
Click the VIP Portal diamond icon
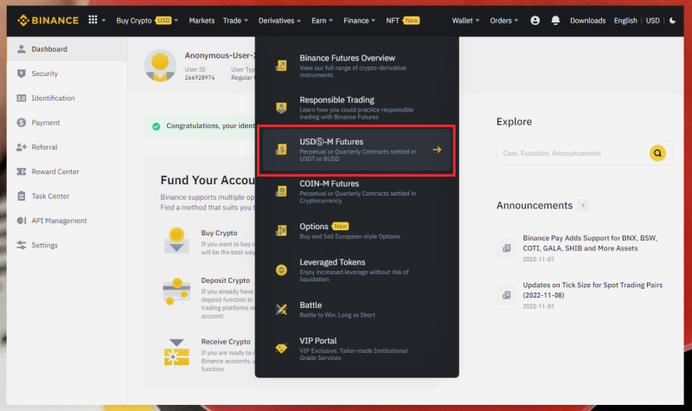[x=281, y=349]
